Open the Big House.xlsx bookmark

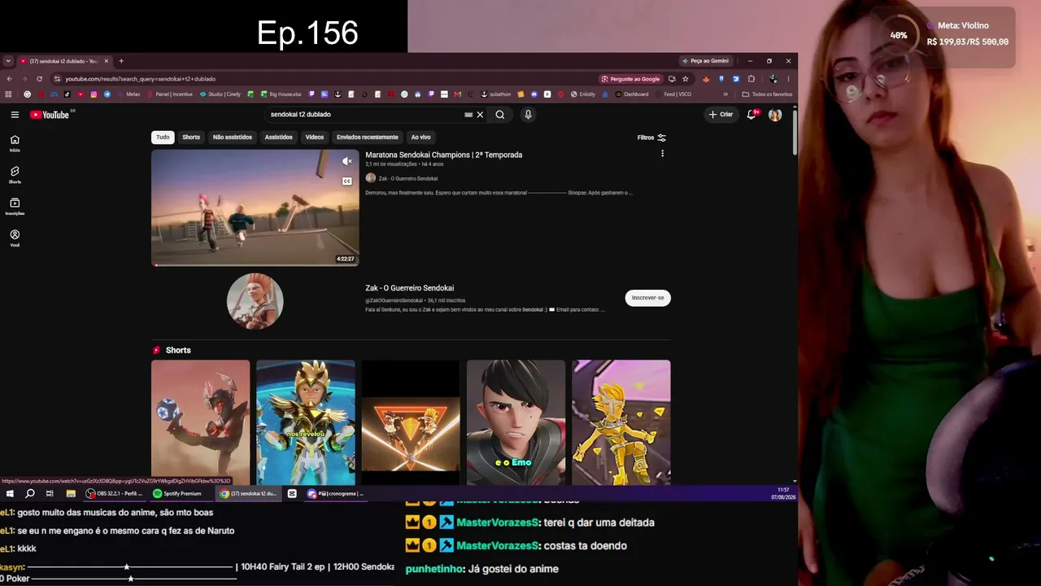(x=281, y=94)
